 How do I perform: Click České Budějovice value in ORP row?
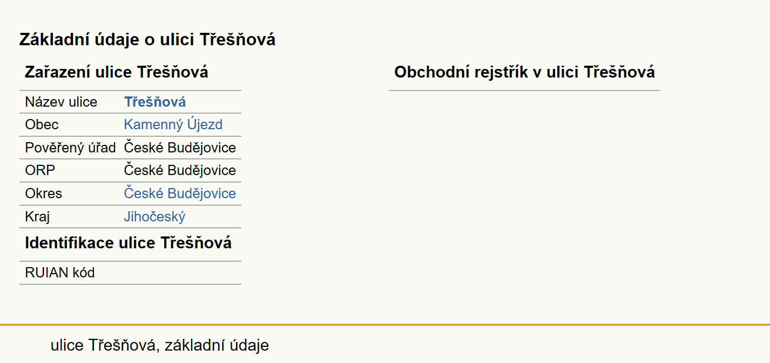point(180,171)
